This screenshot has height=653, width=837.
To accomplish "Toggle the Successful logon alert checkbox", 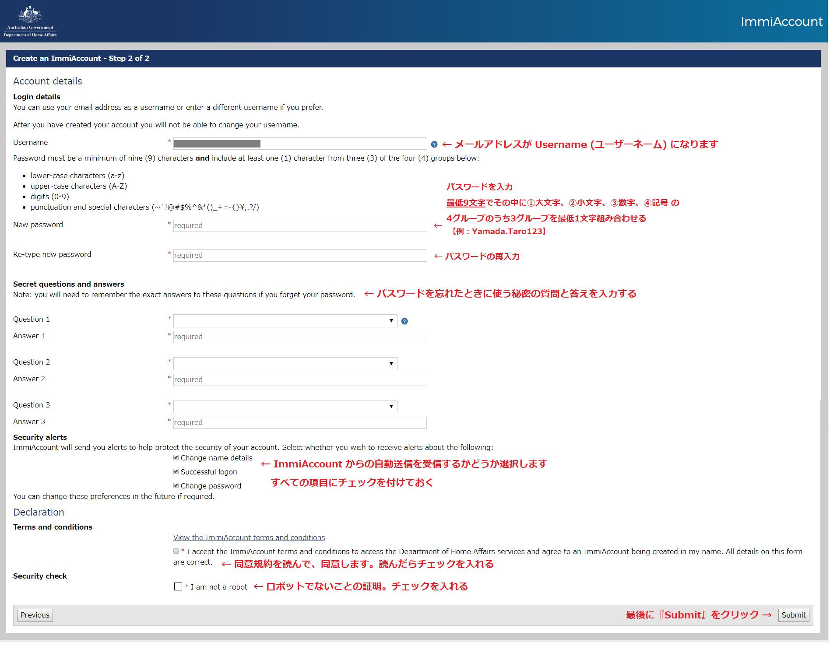I will pyautogui.click(x=176, y=472).
